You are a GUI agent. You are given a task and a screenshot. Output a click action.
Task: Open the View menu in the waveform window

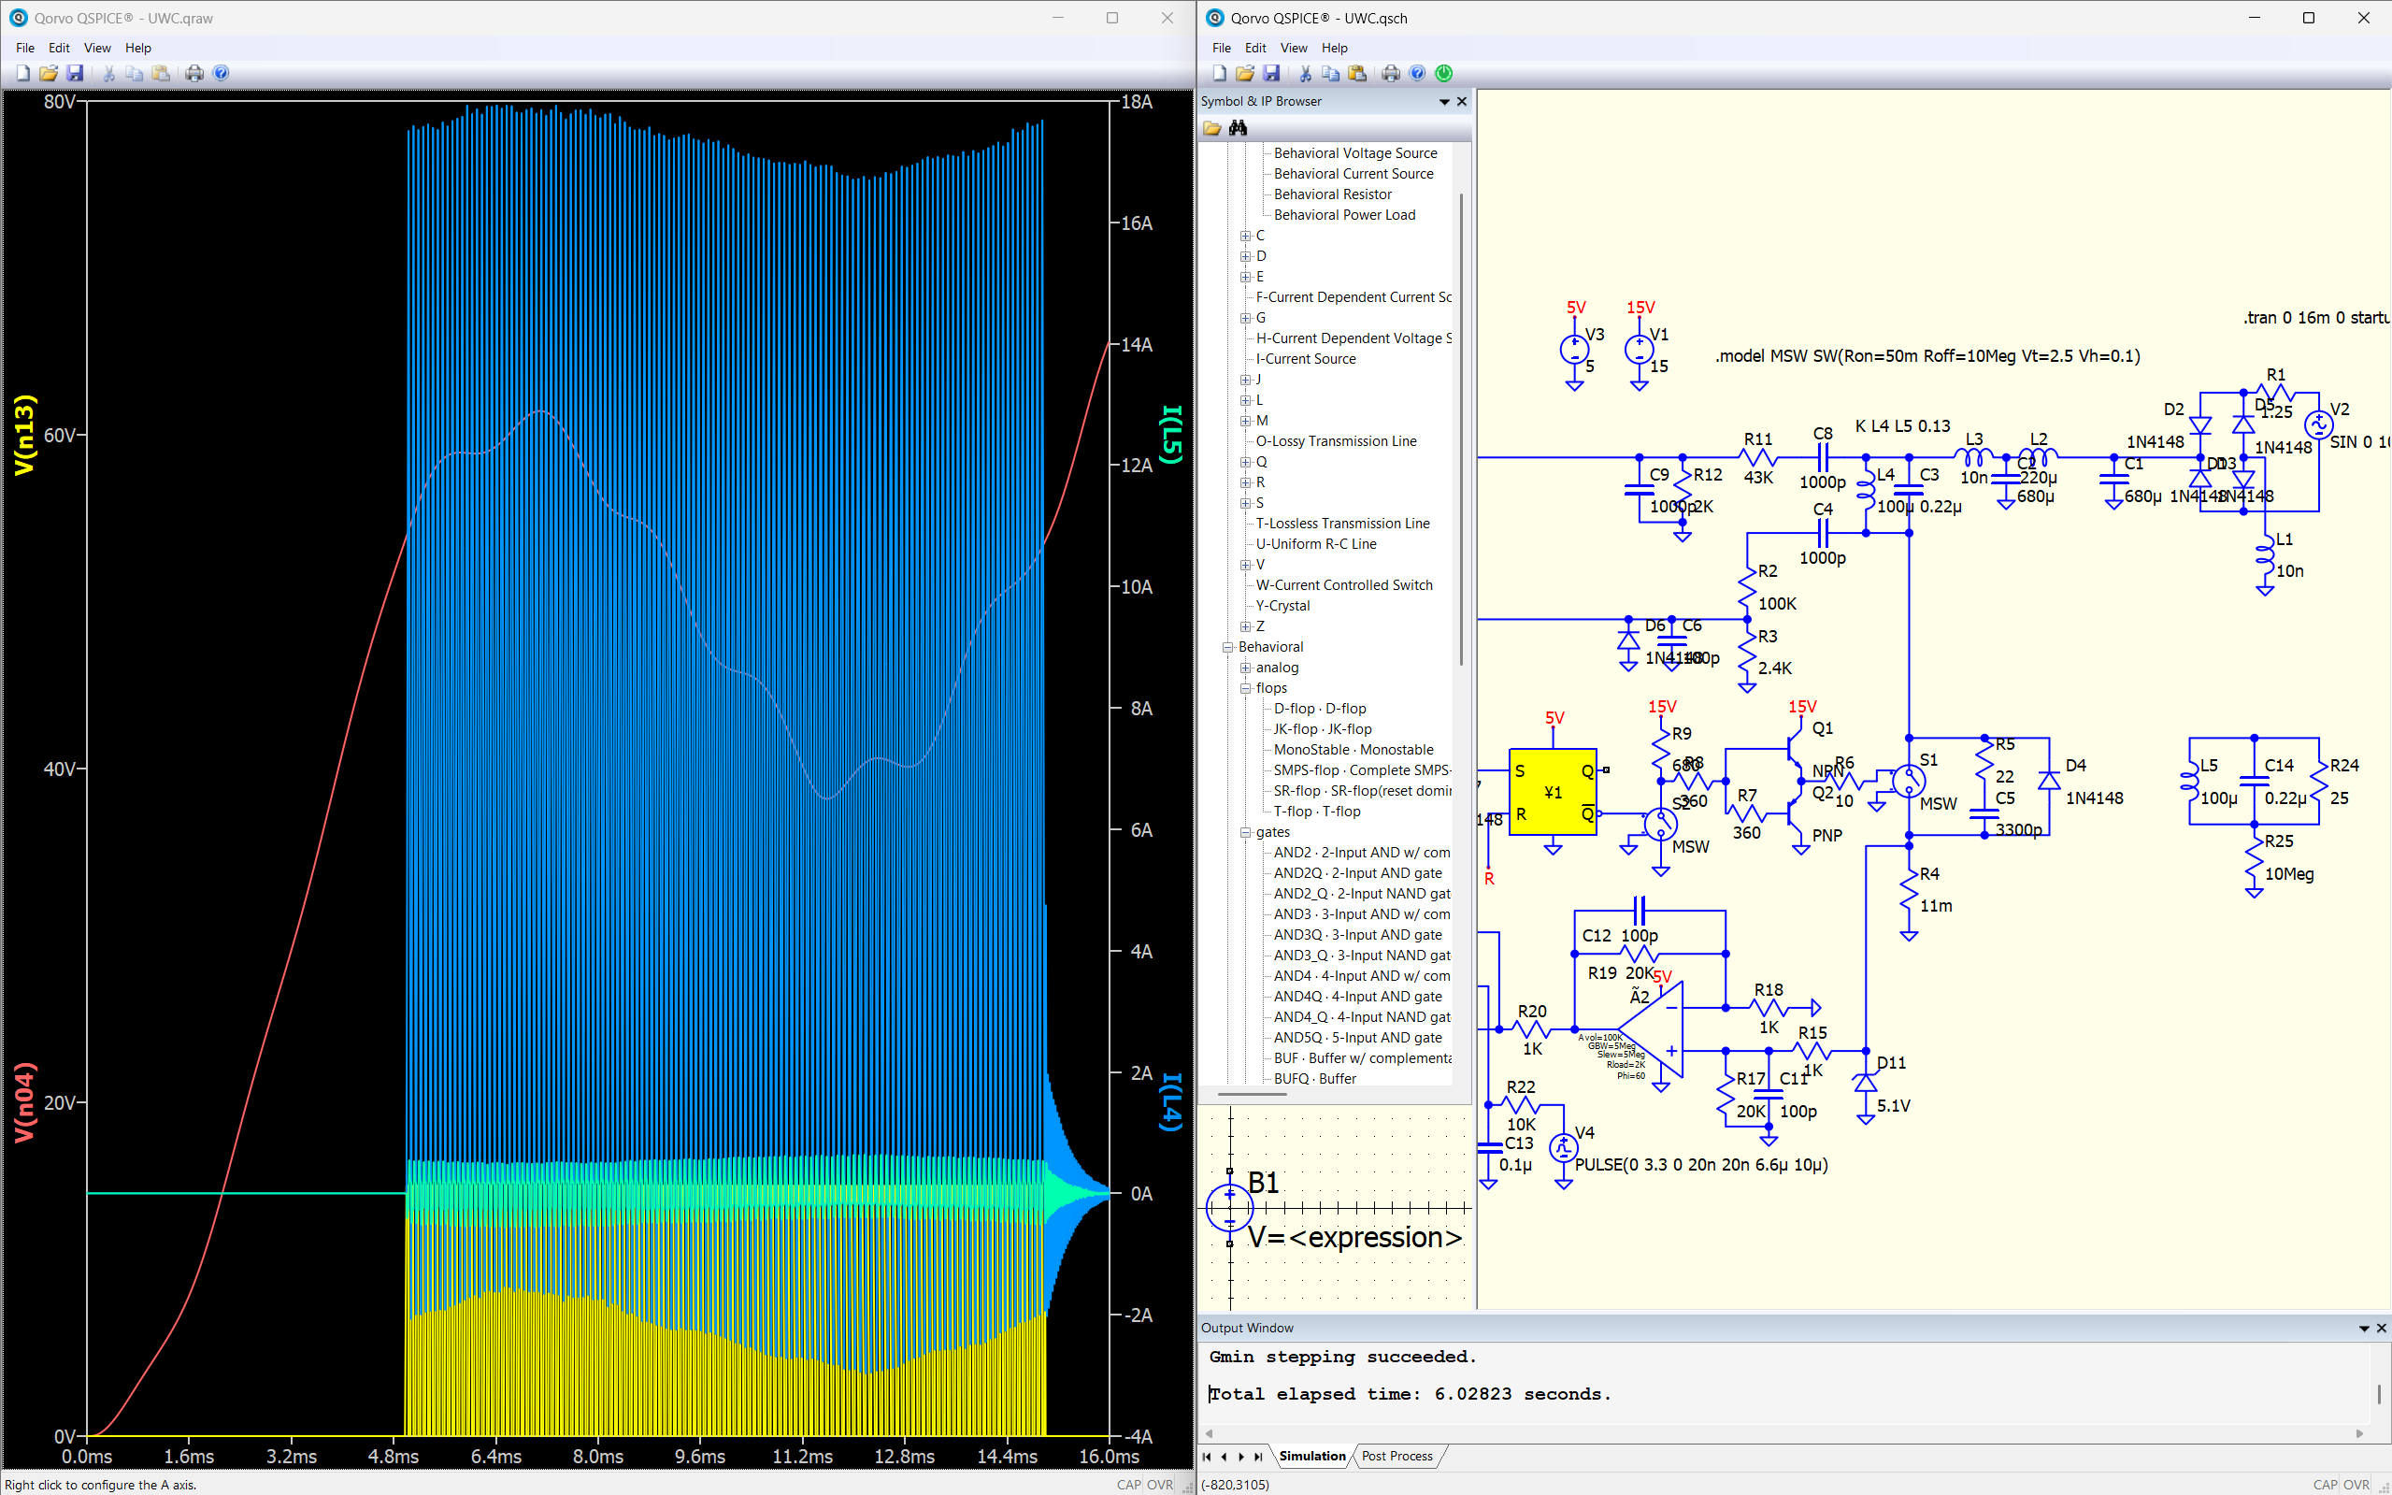coord(97,48)
